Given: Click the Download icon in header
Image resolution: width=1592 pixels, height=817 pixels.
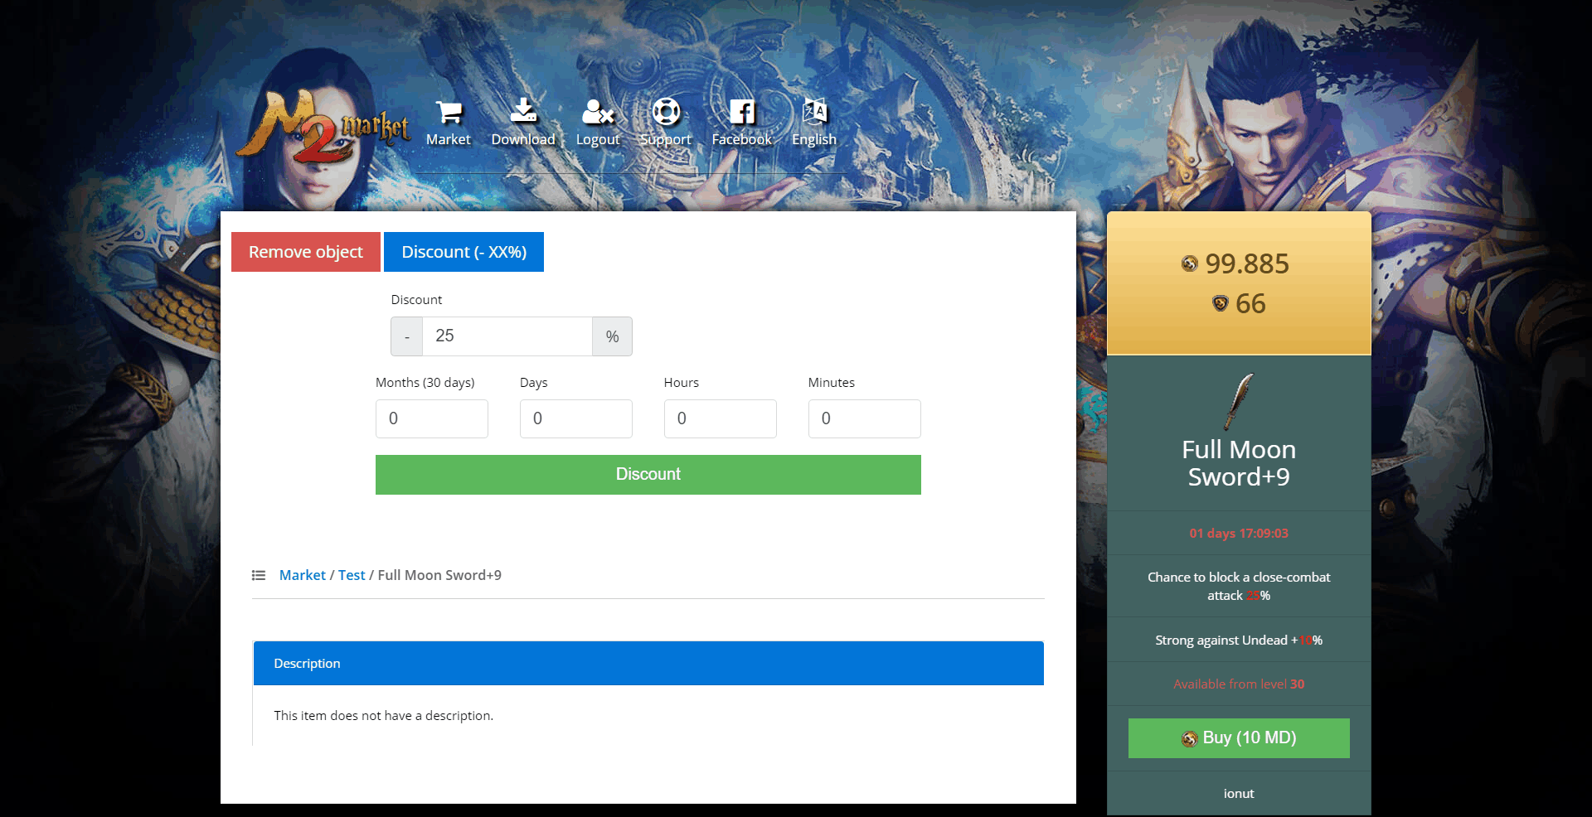Looking at the screenshot, I should coord(522,111).
